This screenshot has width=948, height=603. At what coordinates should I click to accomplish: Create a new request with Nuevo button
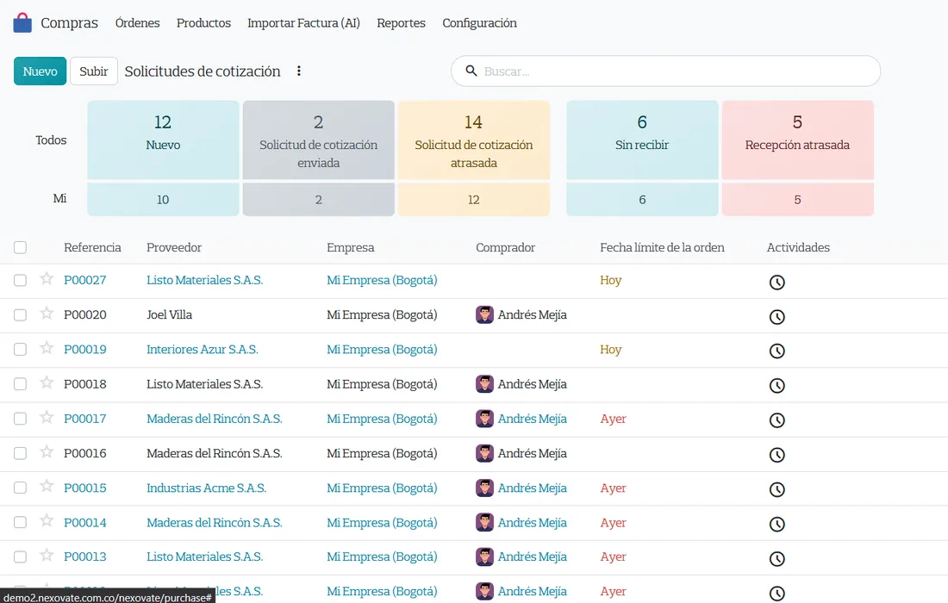[x=40, y=71]
